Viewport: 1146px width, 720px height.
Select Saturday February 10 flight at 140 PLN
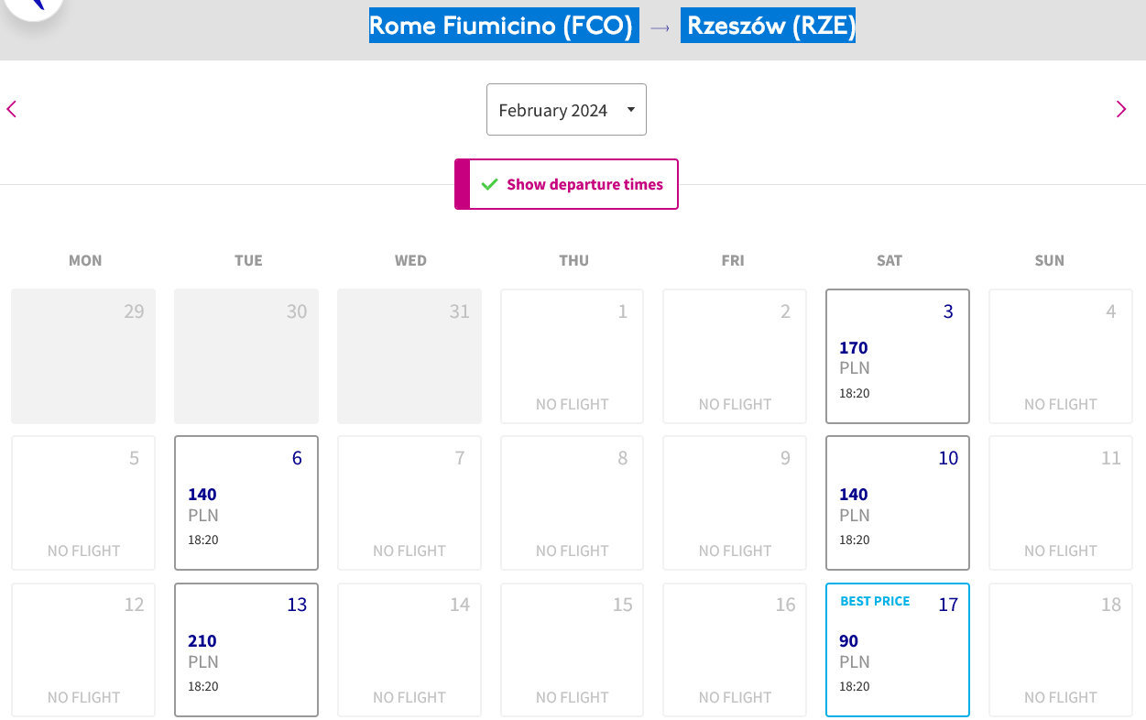click(898, 503)
